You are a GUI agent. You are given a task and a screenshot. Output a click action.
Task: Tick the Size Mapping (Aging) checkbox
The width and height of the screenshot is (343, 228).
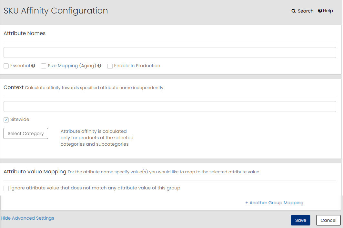44,66
